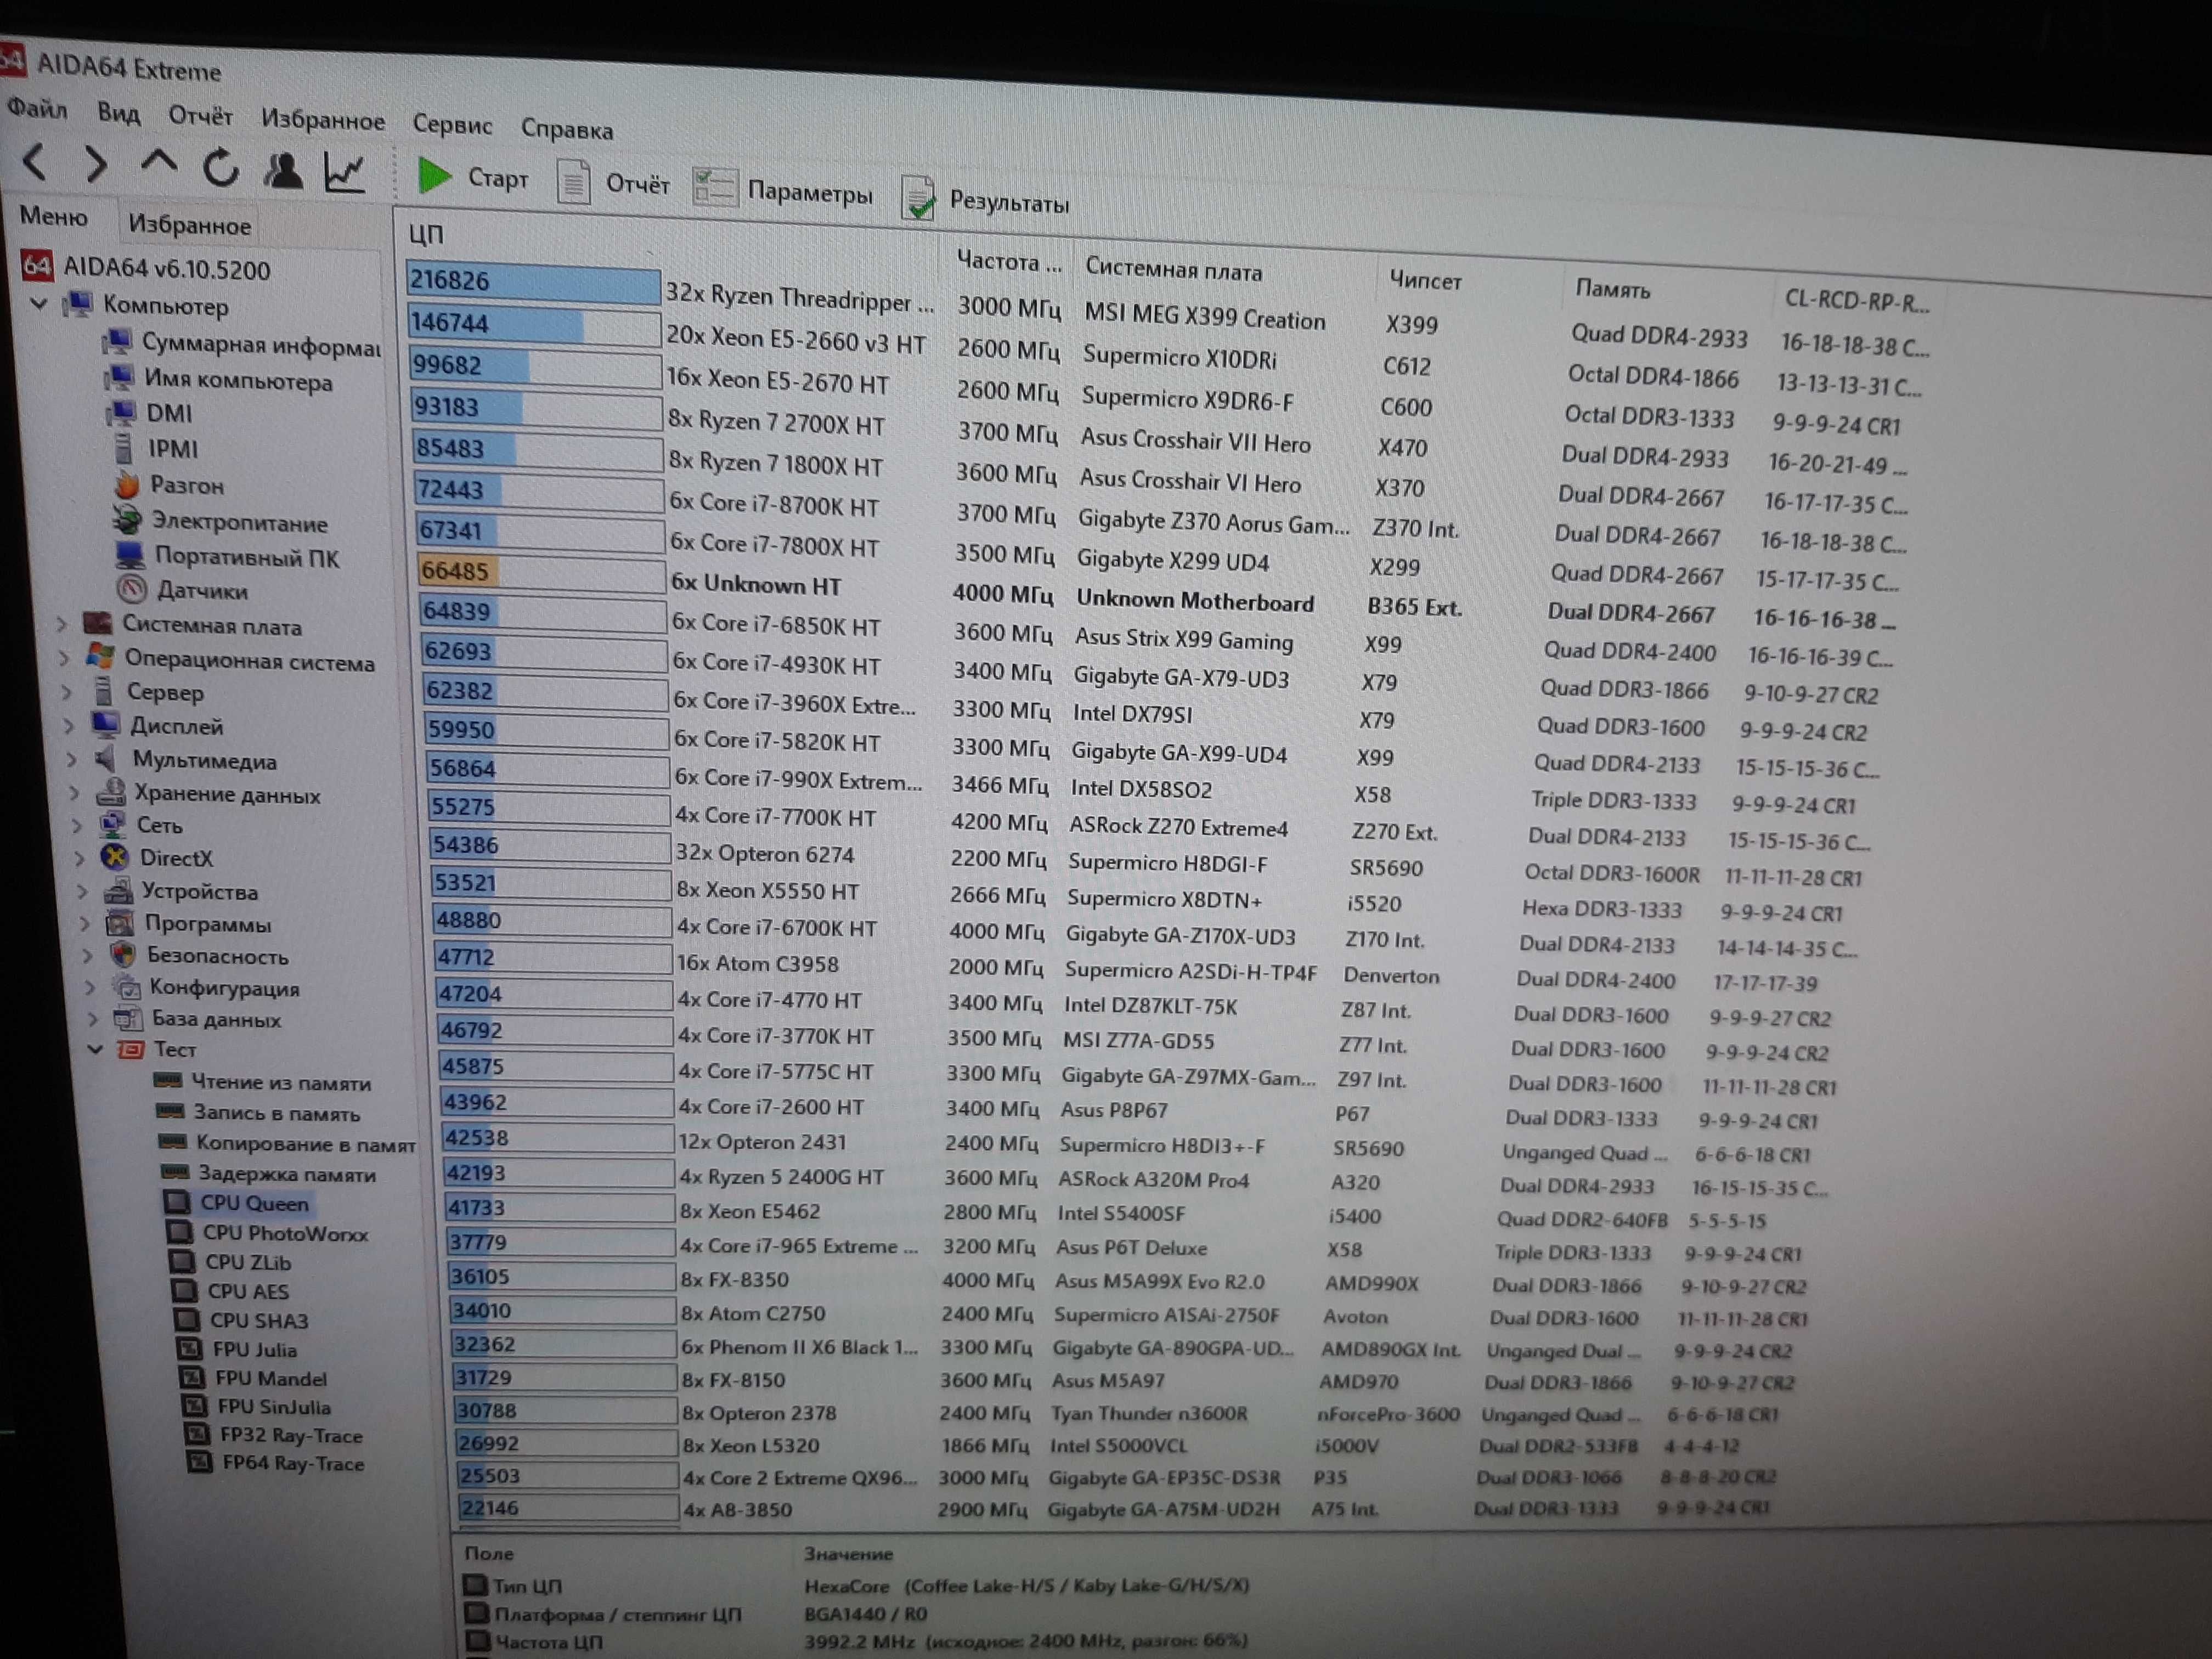Open the Сервис menu
The width and height of the screenshot is (2212, 1659).
point(452,125)
